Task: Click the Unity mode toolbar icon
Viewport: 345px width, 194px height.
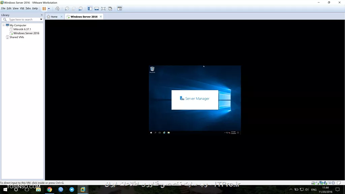Action: [110, 8]
